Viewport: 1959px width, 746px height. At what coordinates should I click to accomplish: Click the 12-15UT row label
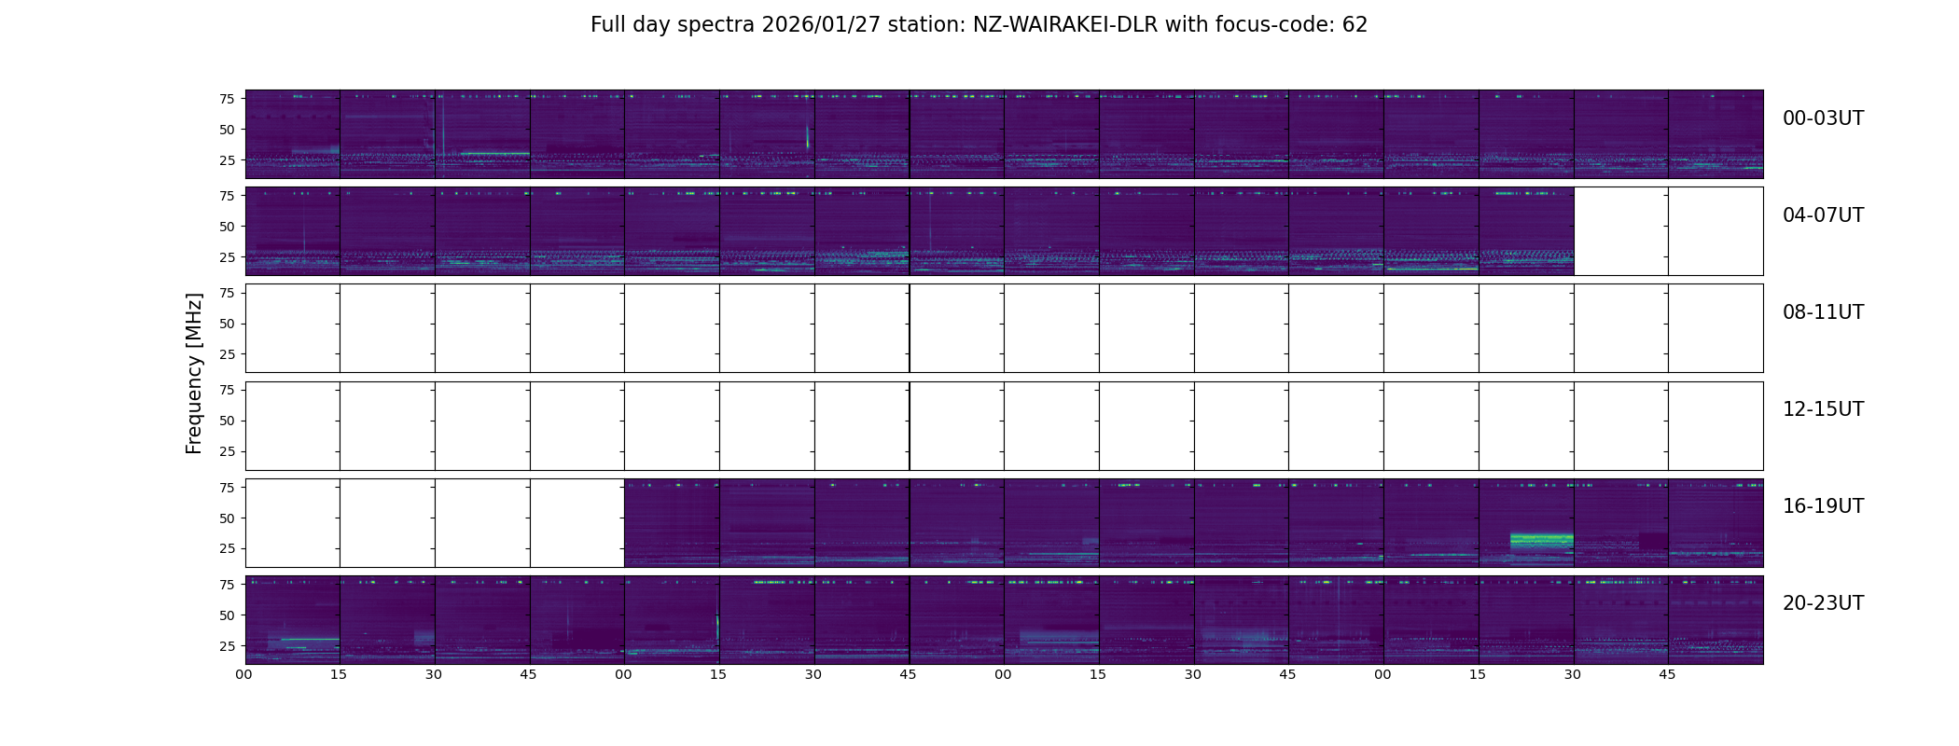click(1823, 409)
